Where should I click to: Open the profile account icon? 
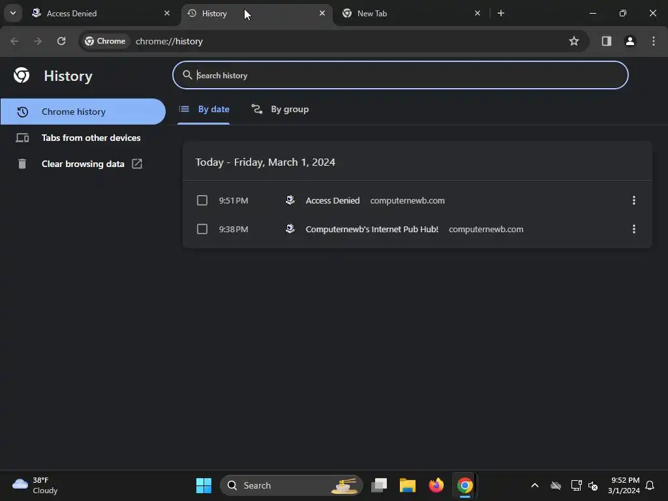pos(630,41)
